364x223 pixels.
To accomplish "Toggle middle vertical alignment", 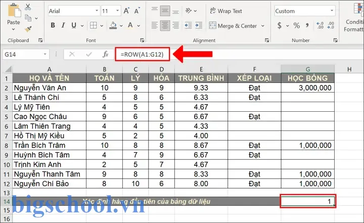I will 165,11.
